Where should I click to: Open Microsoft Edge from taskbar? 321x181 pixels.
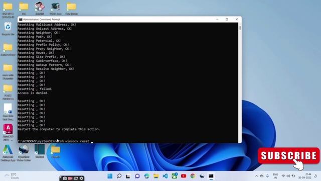(146, 176)
